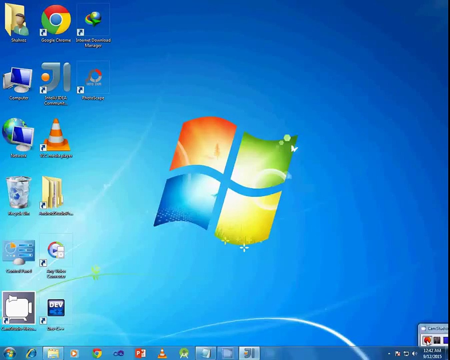The image size is (450, 360).
Task: Open Windows Media Player from the taskbar
Action: point(74,353)
